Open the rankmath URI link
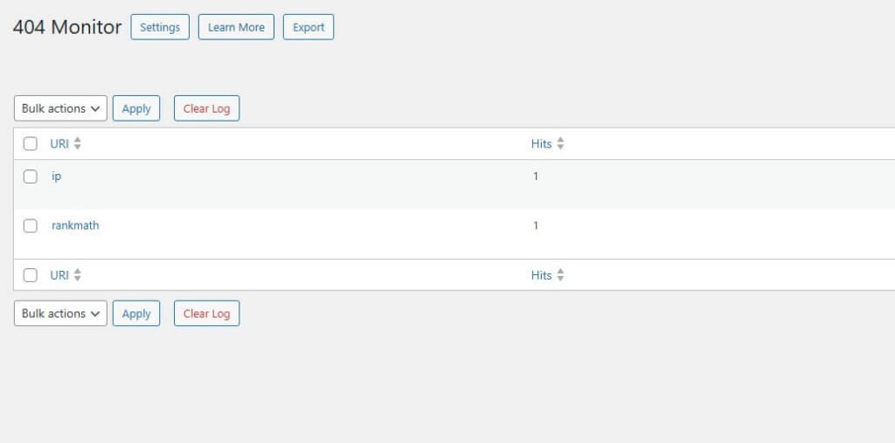The image size is (895, 443). (75, 225)
